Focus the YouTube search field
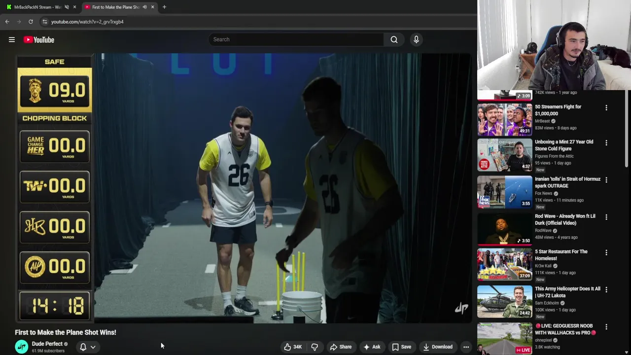 tap(296, 39)
